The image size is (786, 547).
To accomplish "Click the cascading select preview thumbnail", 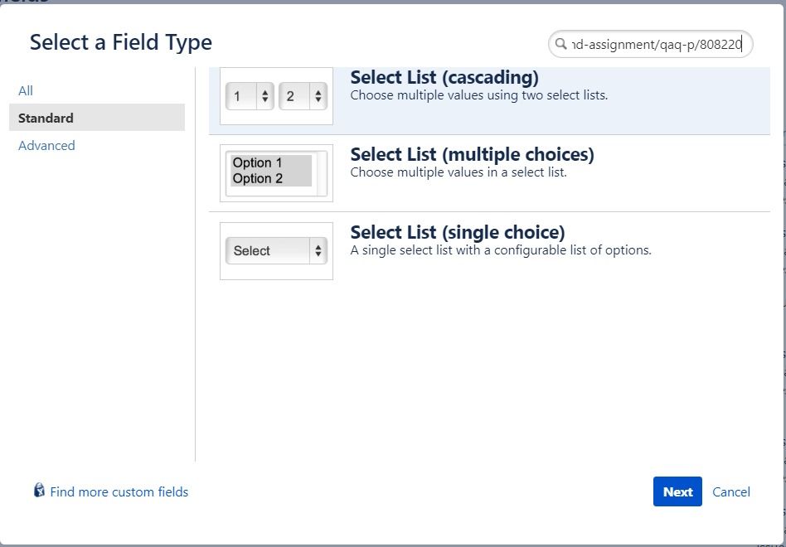I will pyautogui.click(x=276, y=95).
